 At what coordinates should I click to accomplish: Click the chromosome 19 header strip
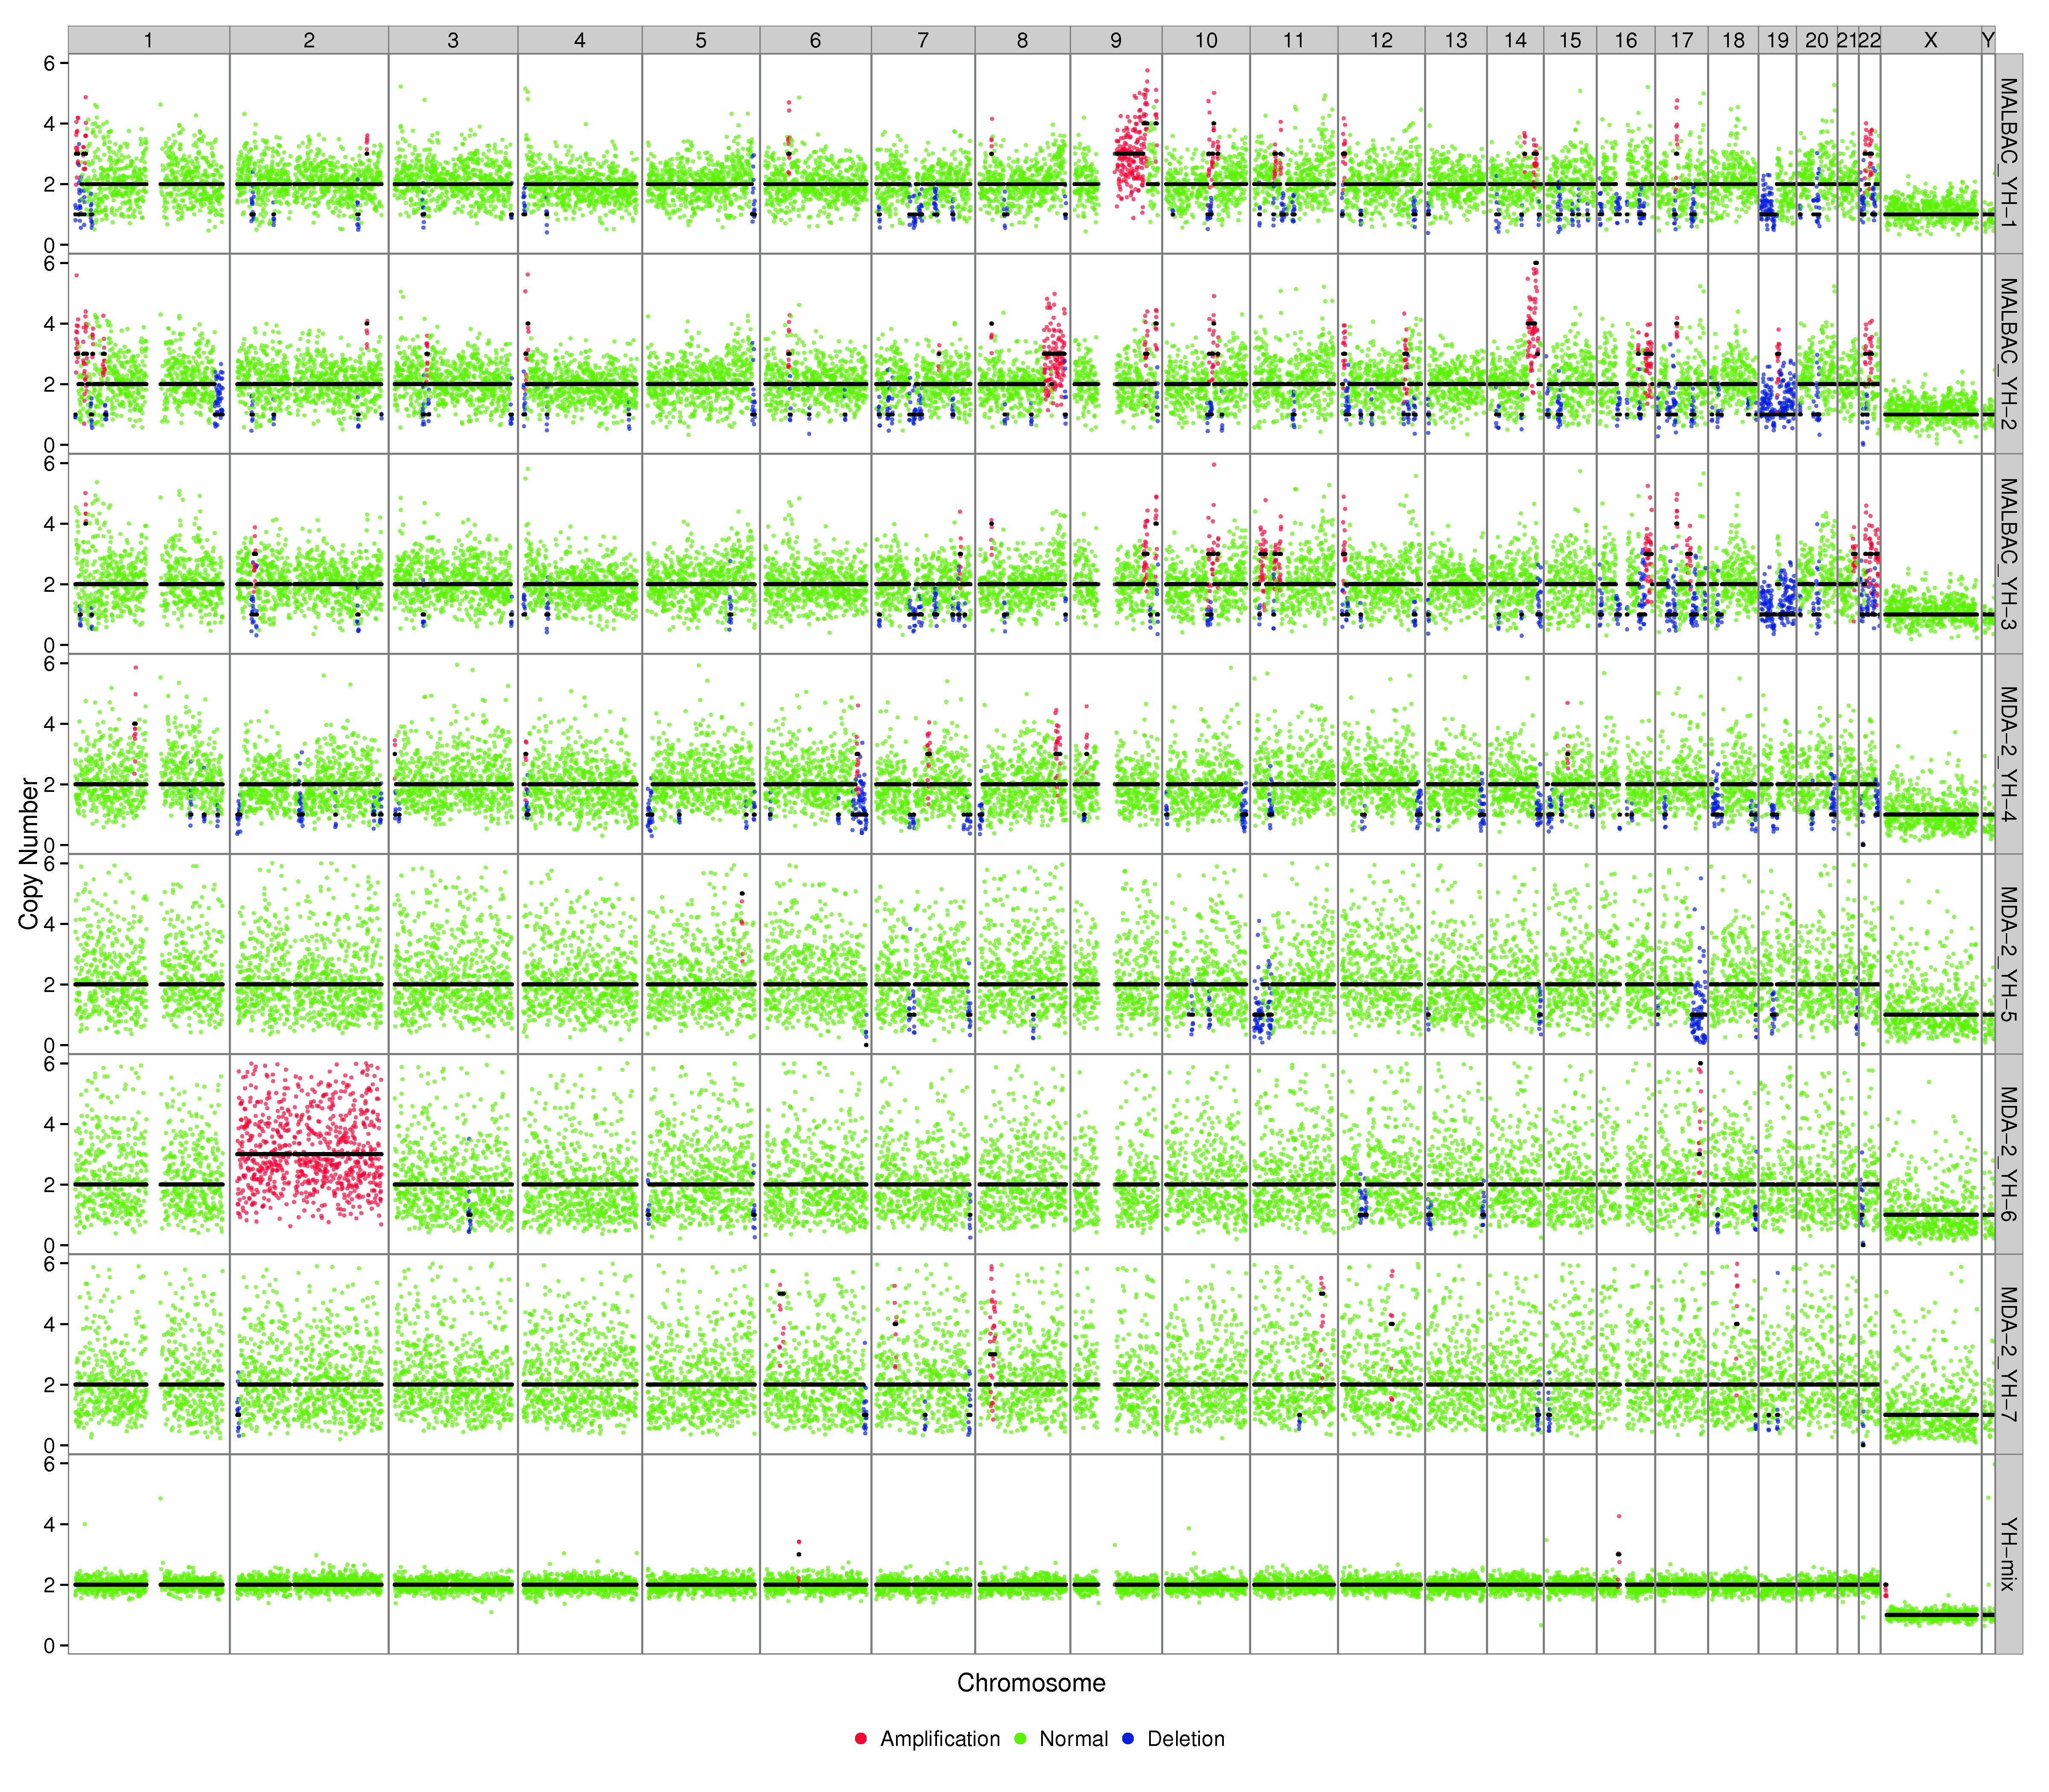tap(1778, 40)
